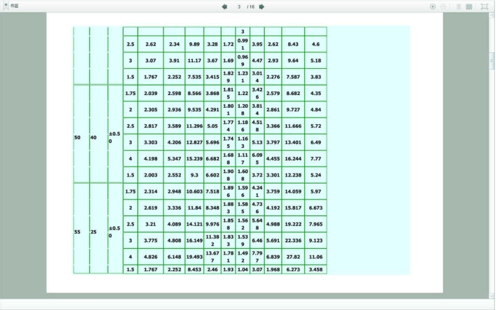Switch to single page view

coord(459,7)
